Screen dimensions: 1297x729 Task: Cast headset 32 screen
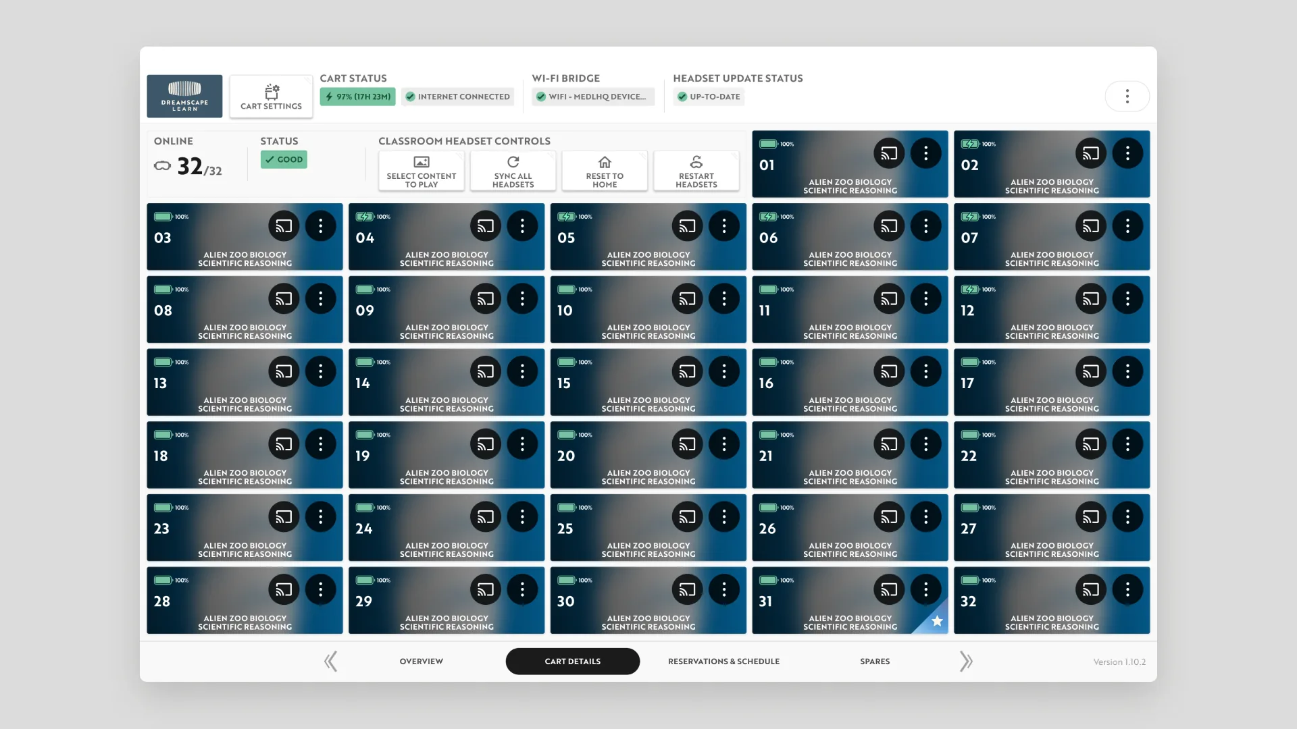coord(1091,590)
